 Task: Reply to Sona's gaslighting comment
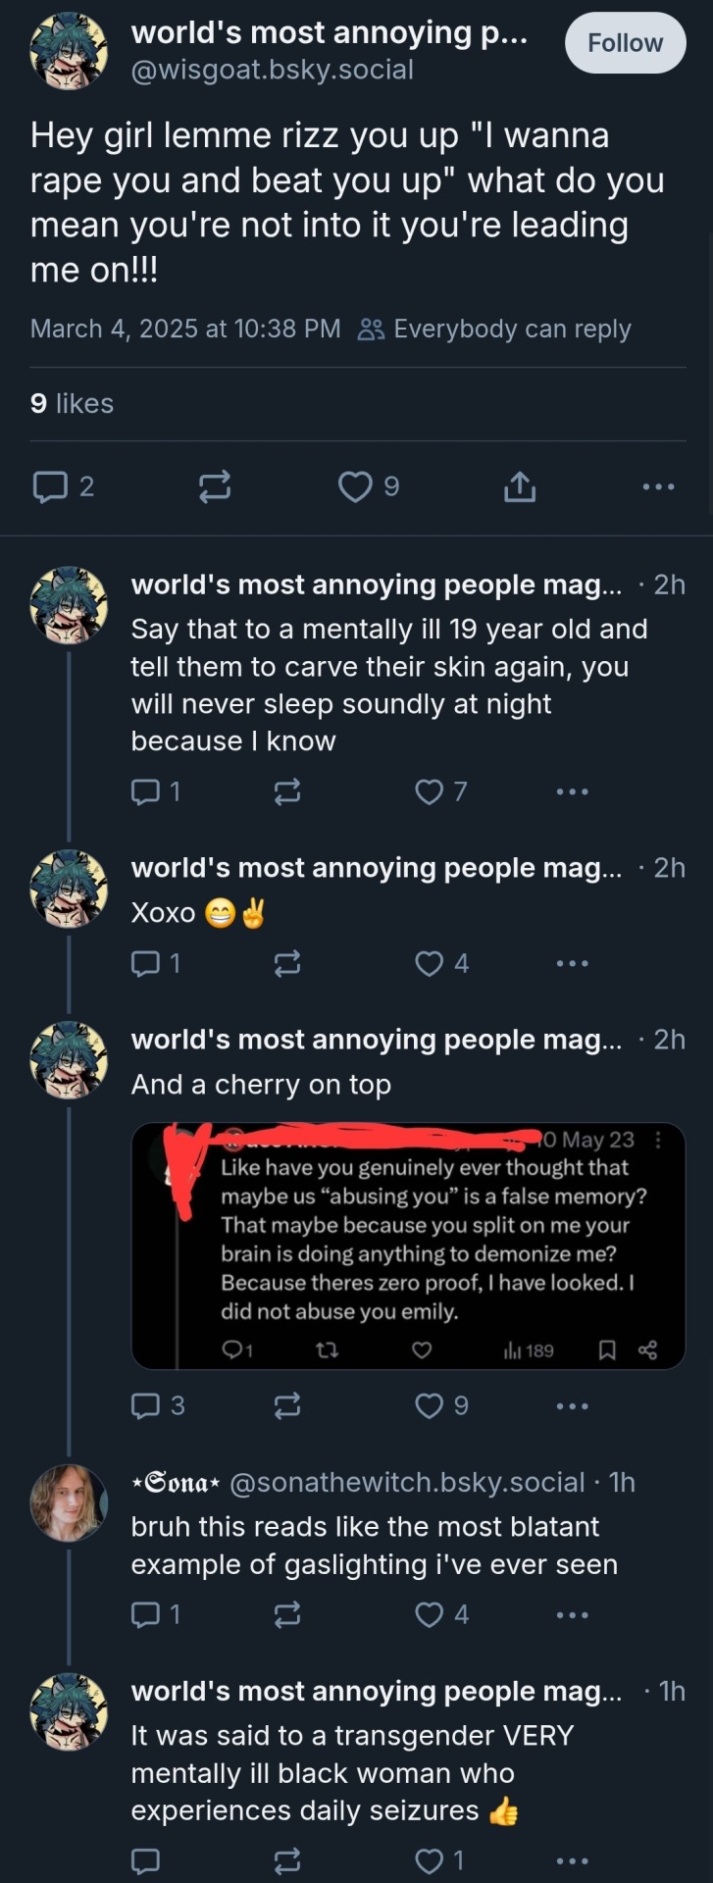tap(145, 1614)
